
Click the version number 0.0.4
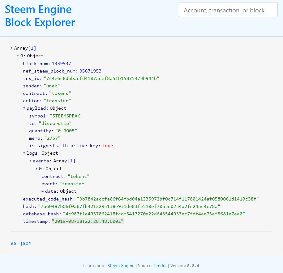point(193,266)
